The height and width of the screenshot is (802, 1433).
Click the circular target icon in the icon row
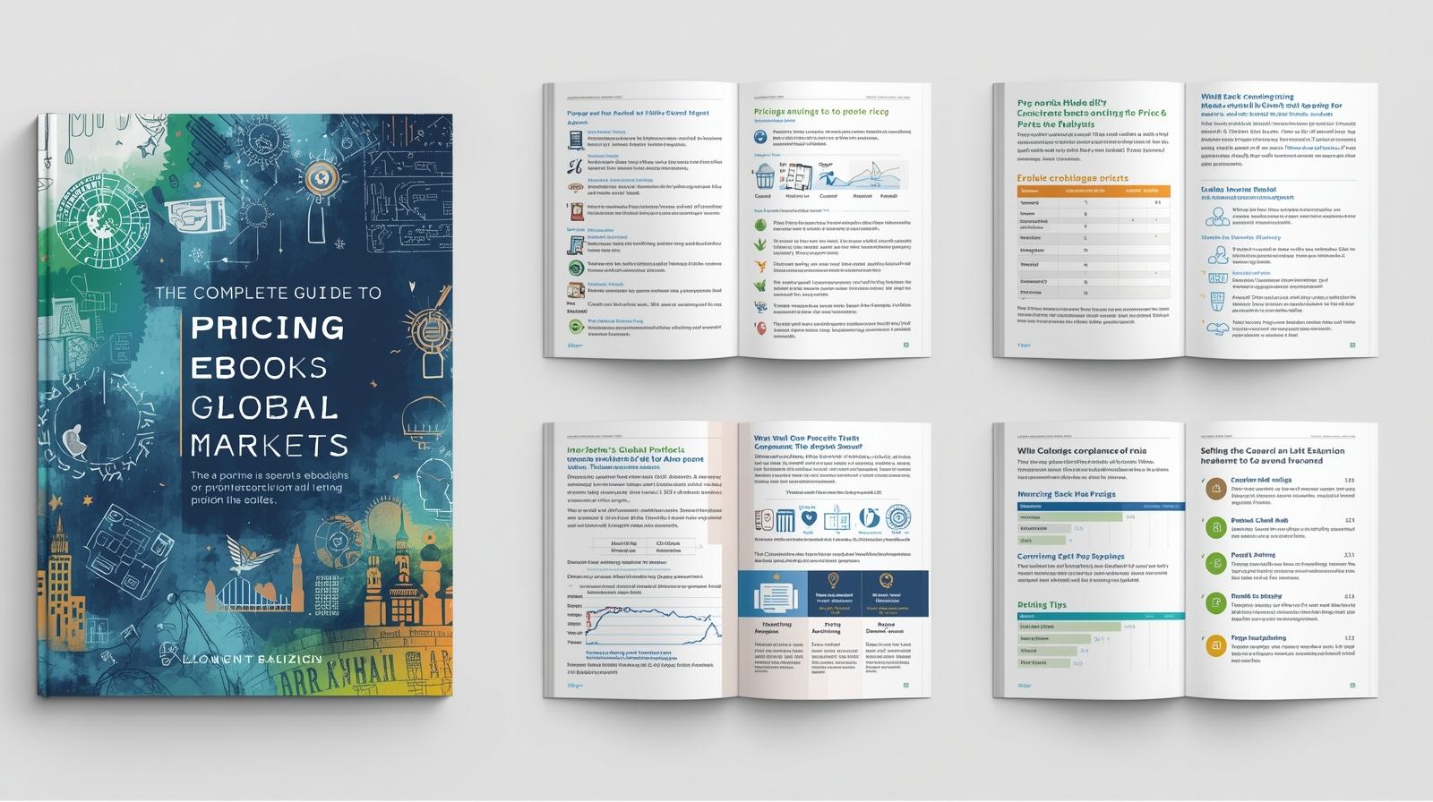click(897, 518)
